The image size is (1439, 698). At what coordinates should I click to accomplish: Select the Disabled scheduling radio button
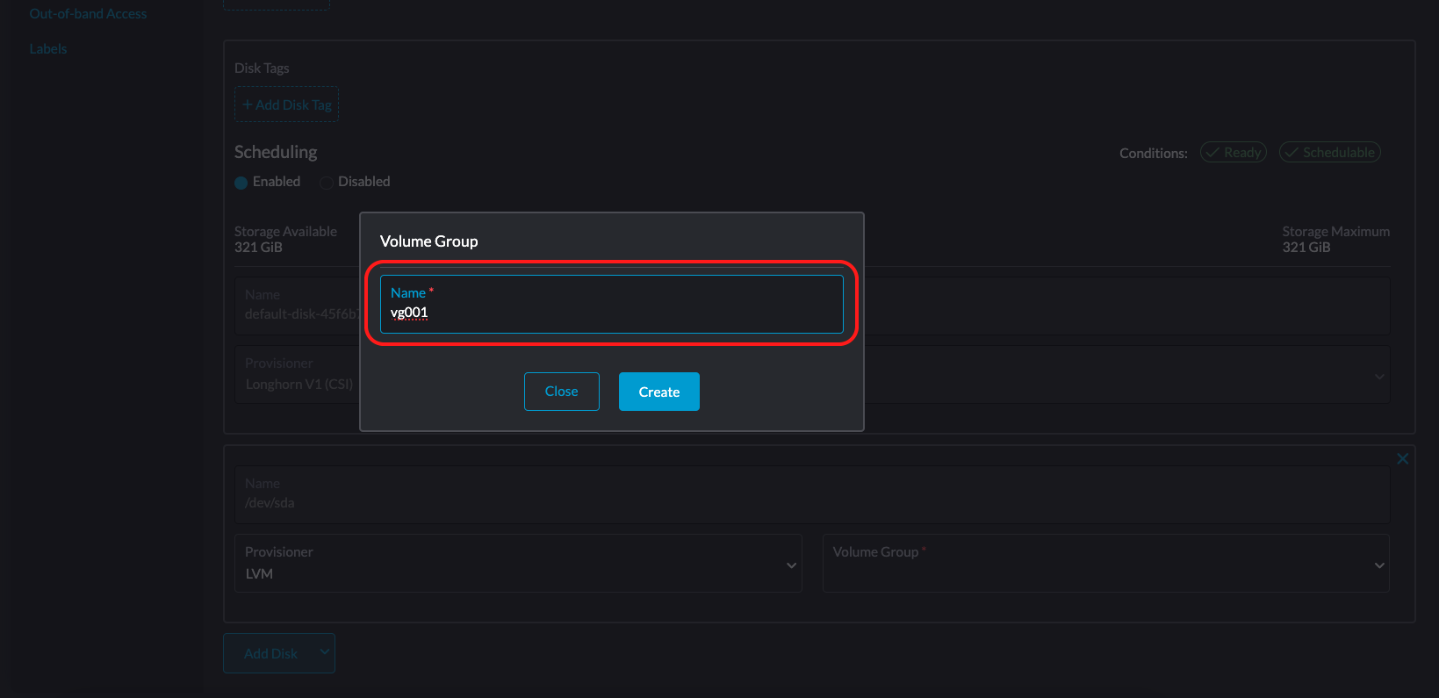tap(327, 183)
